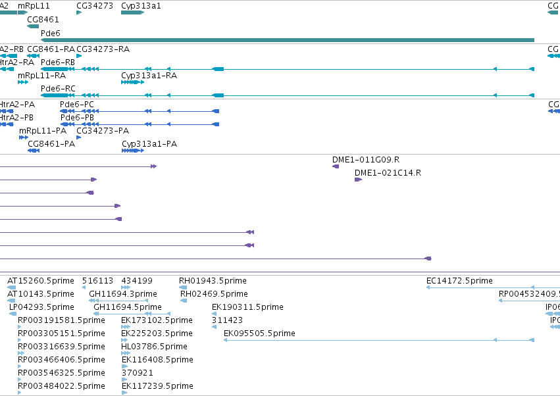Screen dimensions: 560x396
Task: Click the CG8461-PA protein glyph
Action: click(x=34, y=151)
